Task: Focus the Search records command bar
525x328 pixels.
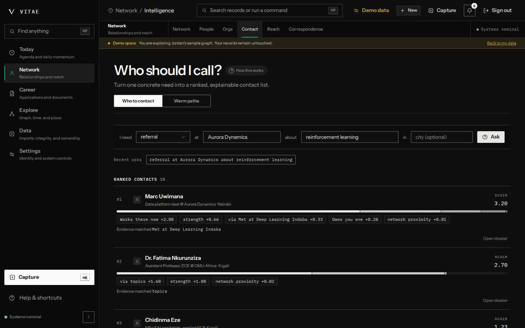Action: click(270, 11)
